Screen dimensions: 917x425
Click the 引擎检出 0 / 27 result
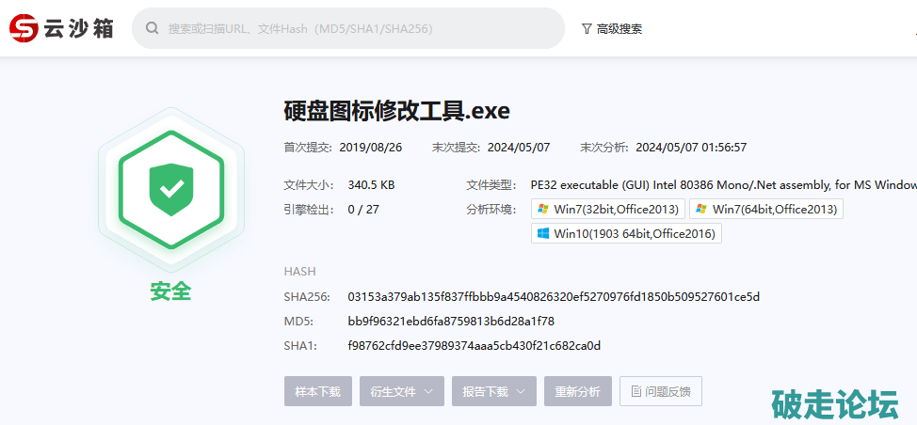[x=363, y=209]
